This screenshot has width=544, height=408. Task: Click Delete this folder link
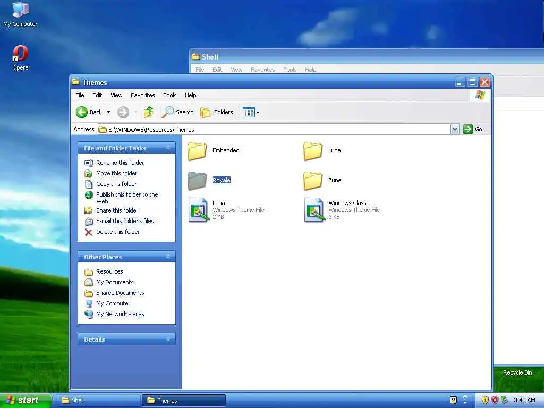pyautogui.click(x=118, y=232)
